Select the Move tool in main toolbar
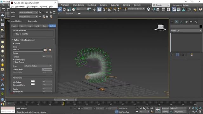203x114 pixels. (x=60, y=9)
